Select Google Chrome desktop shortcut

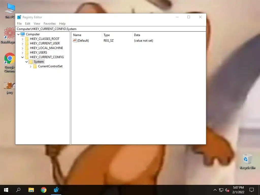pyautogui.click(x=10, y=62)
